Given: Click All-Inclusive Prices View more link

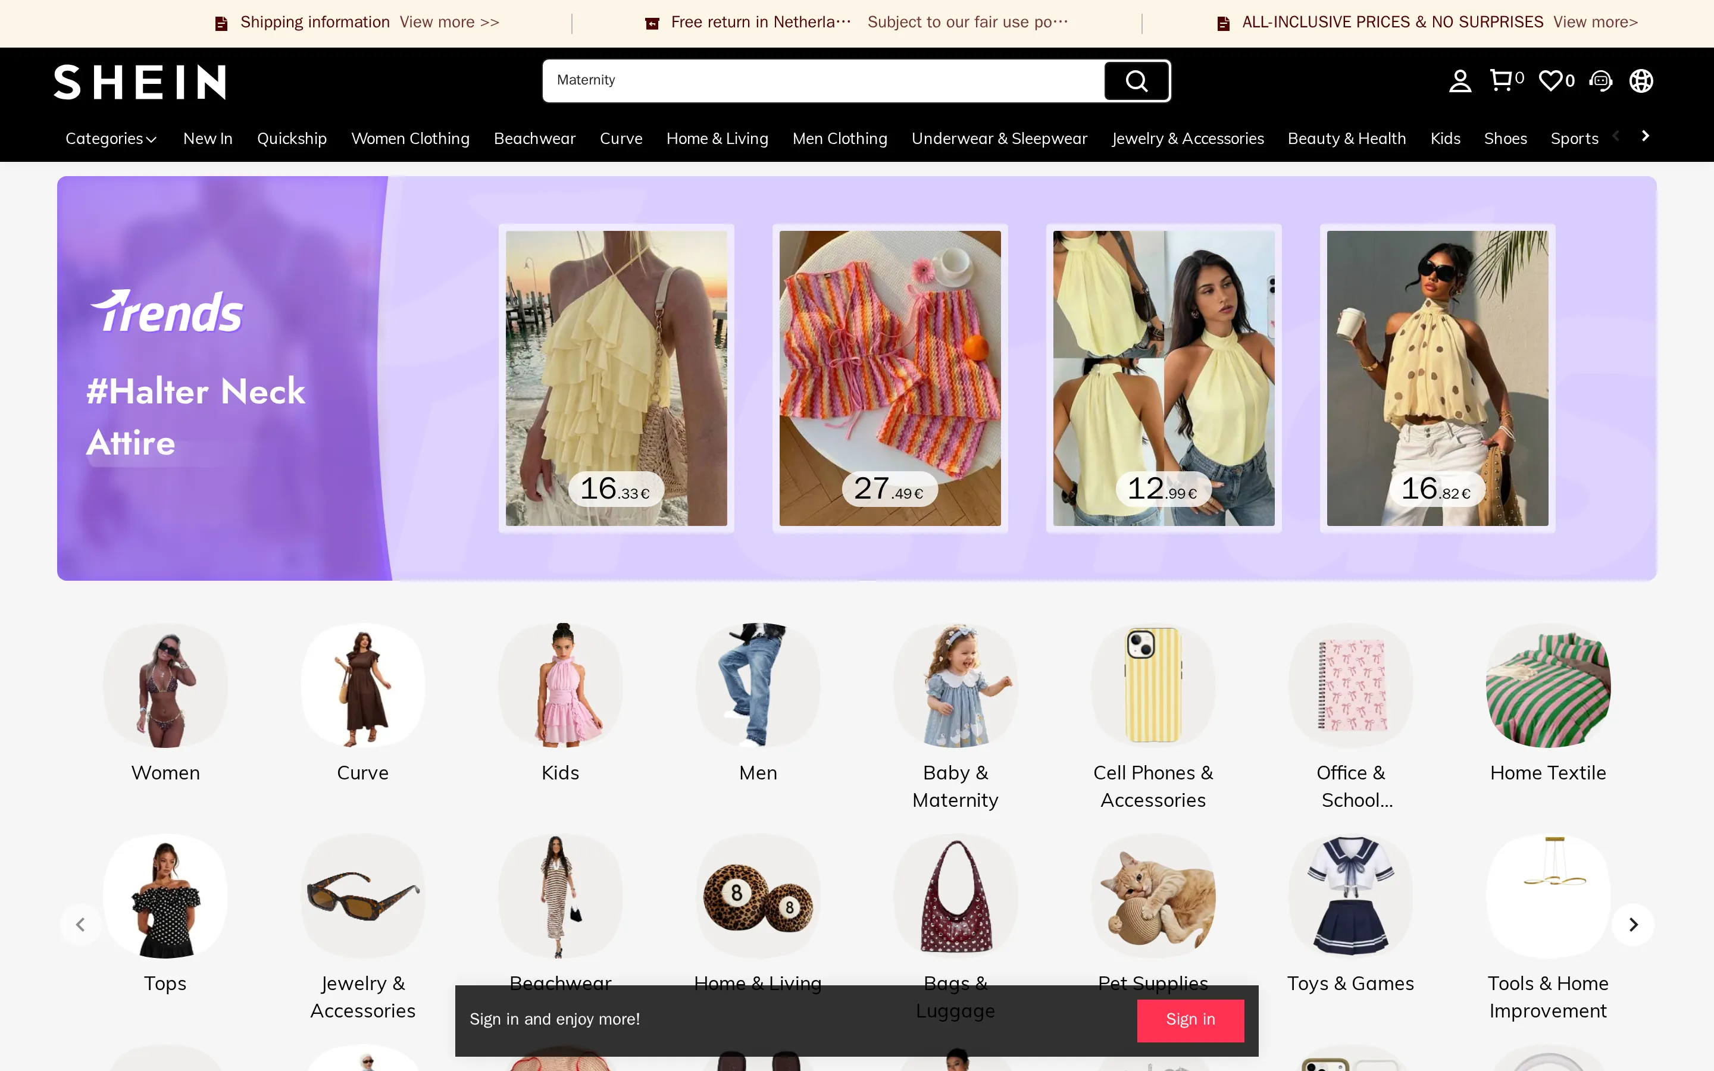Looking at the screenshot, I should coord(1596,23).
